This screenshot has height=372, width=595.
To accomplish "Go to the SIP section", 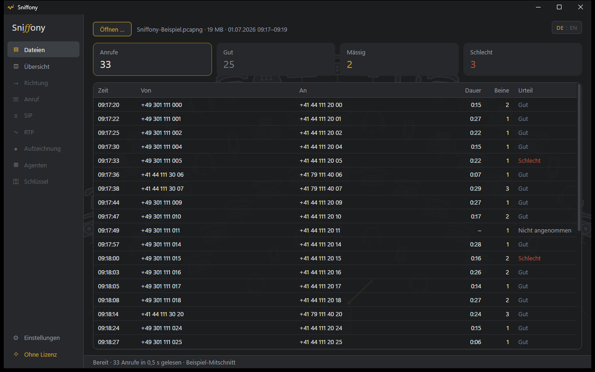I will pyautogui.click(x=43, y=116).
